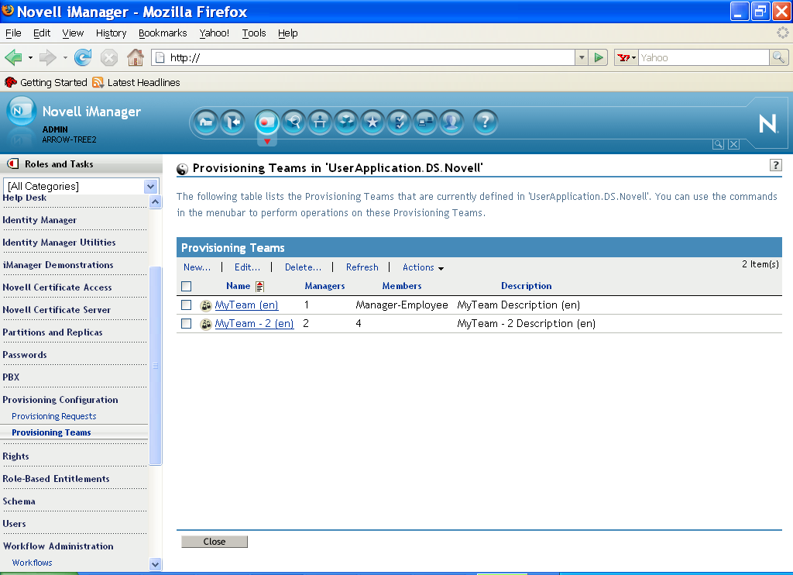Click the MyTeam (en) team icon
The image size is (793, 575).
206,305
